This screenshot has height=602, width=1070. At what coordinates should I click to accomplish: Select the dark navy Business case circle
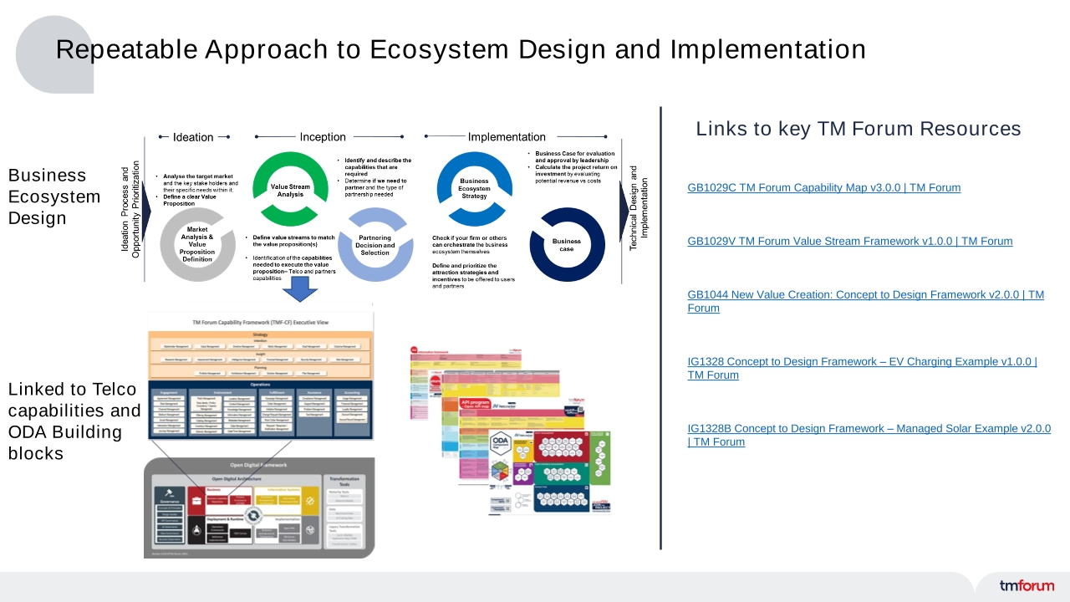[x=567, y=244]
